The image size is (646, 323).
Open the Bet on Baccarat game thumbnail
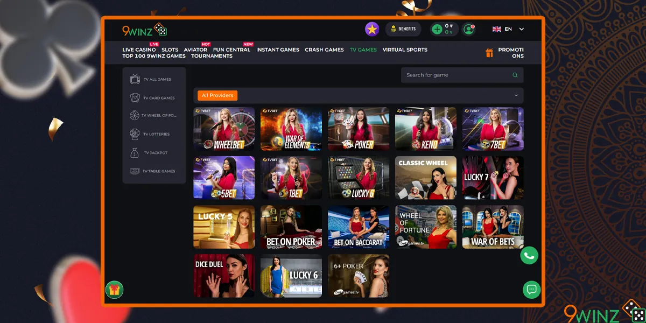click(359, 227)
